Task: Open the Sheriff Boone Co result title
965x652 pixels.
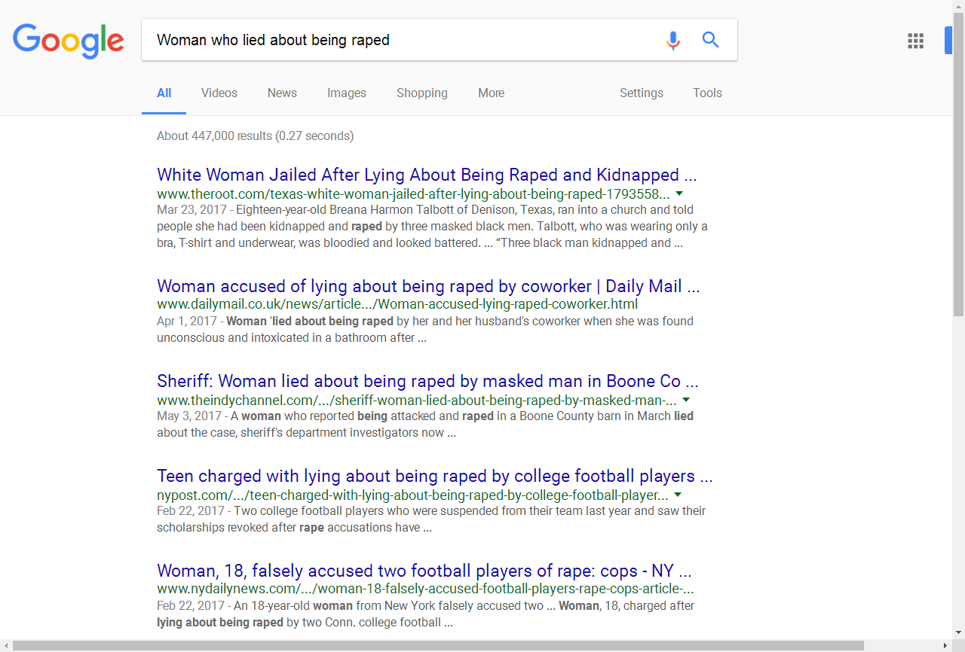Action: [427, 382]
